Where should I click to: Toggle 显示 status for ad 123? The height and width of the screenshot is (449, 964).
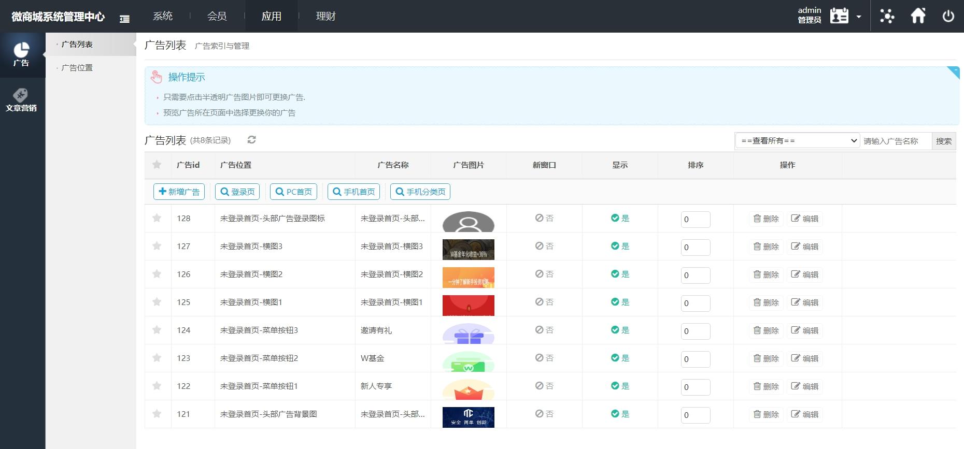pos(620,358)
